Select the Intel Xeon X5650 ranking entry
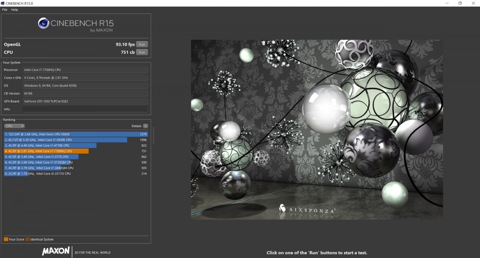 coord(75,134)
